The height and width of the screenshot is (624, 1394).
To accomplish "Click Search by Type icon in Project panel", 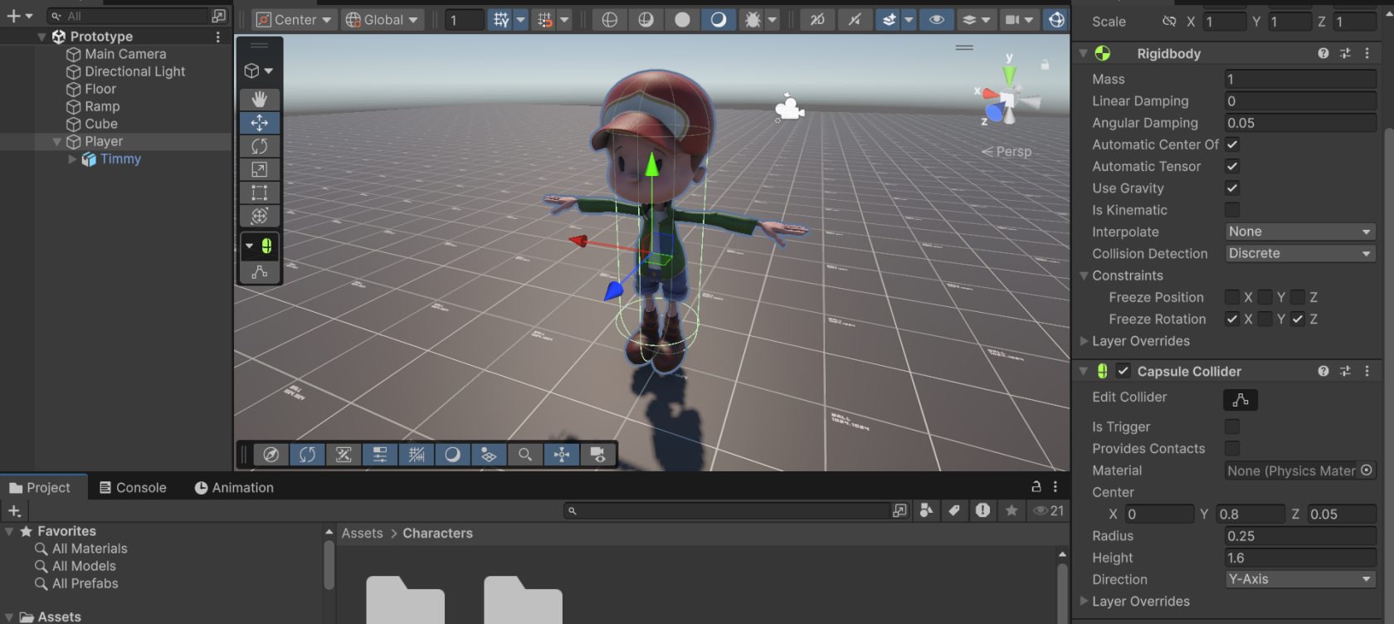I will pyautogui.click(x=927, y=511).
